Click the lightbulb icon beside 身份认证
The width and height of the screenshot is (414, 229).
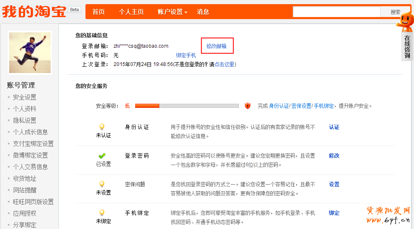(x=102, y=127)
